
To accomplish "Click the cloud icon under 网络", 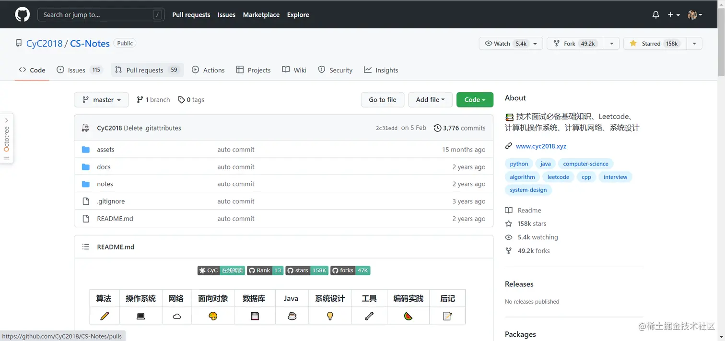I will pyautogui.click(x=176, y=316).
